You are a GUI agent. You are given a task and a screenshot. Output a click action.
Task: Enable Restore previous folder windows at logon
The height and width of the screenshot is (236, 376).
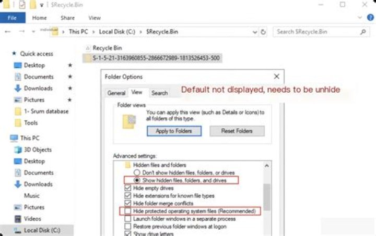click(x=127, y=227)
